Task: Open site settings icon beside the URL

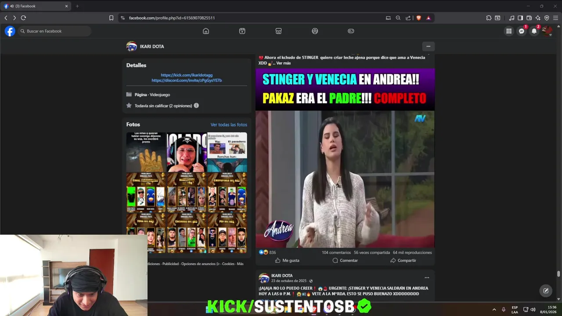Action: tap(122, 18)
